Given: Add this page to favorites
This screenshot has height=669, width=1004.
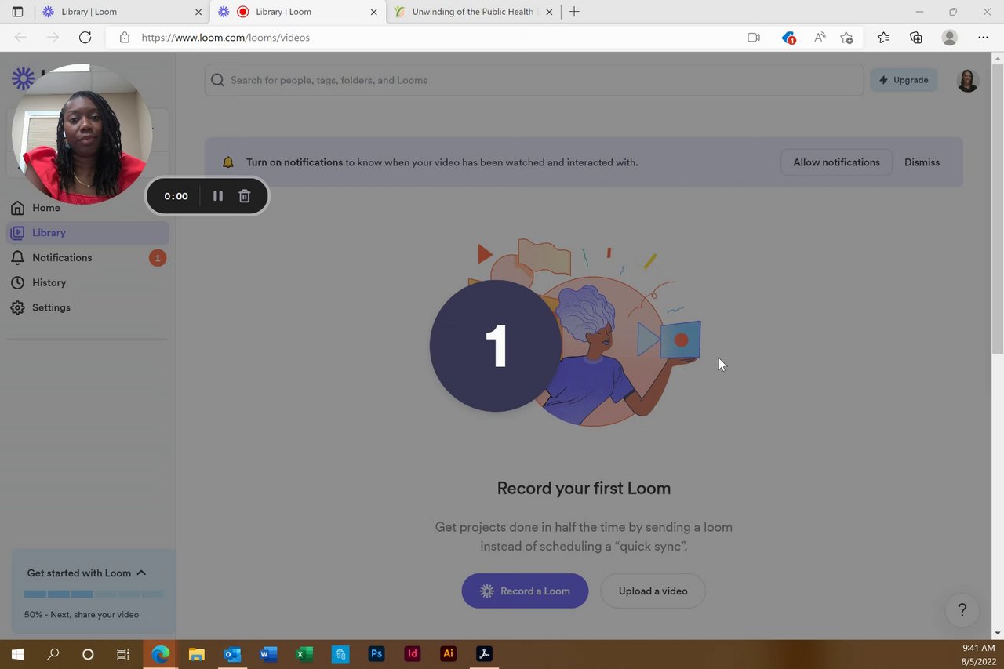Looking at the screenshot, I should pos(846,37).
